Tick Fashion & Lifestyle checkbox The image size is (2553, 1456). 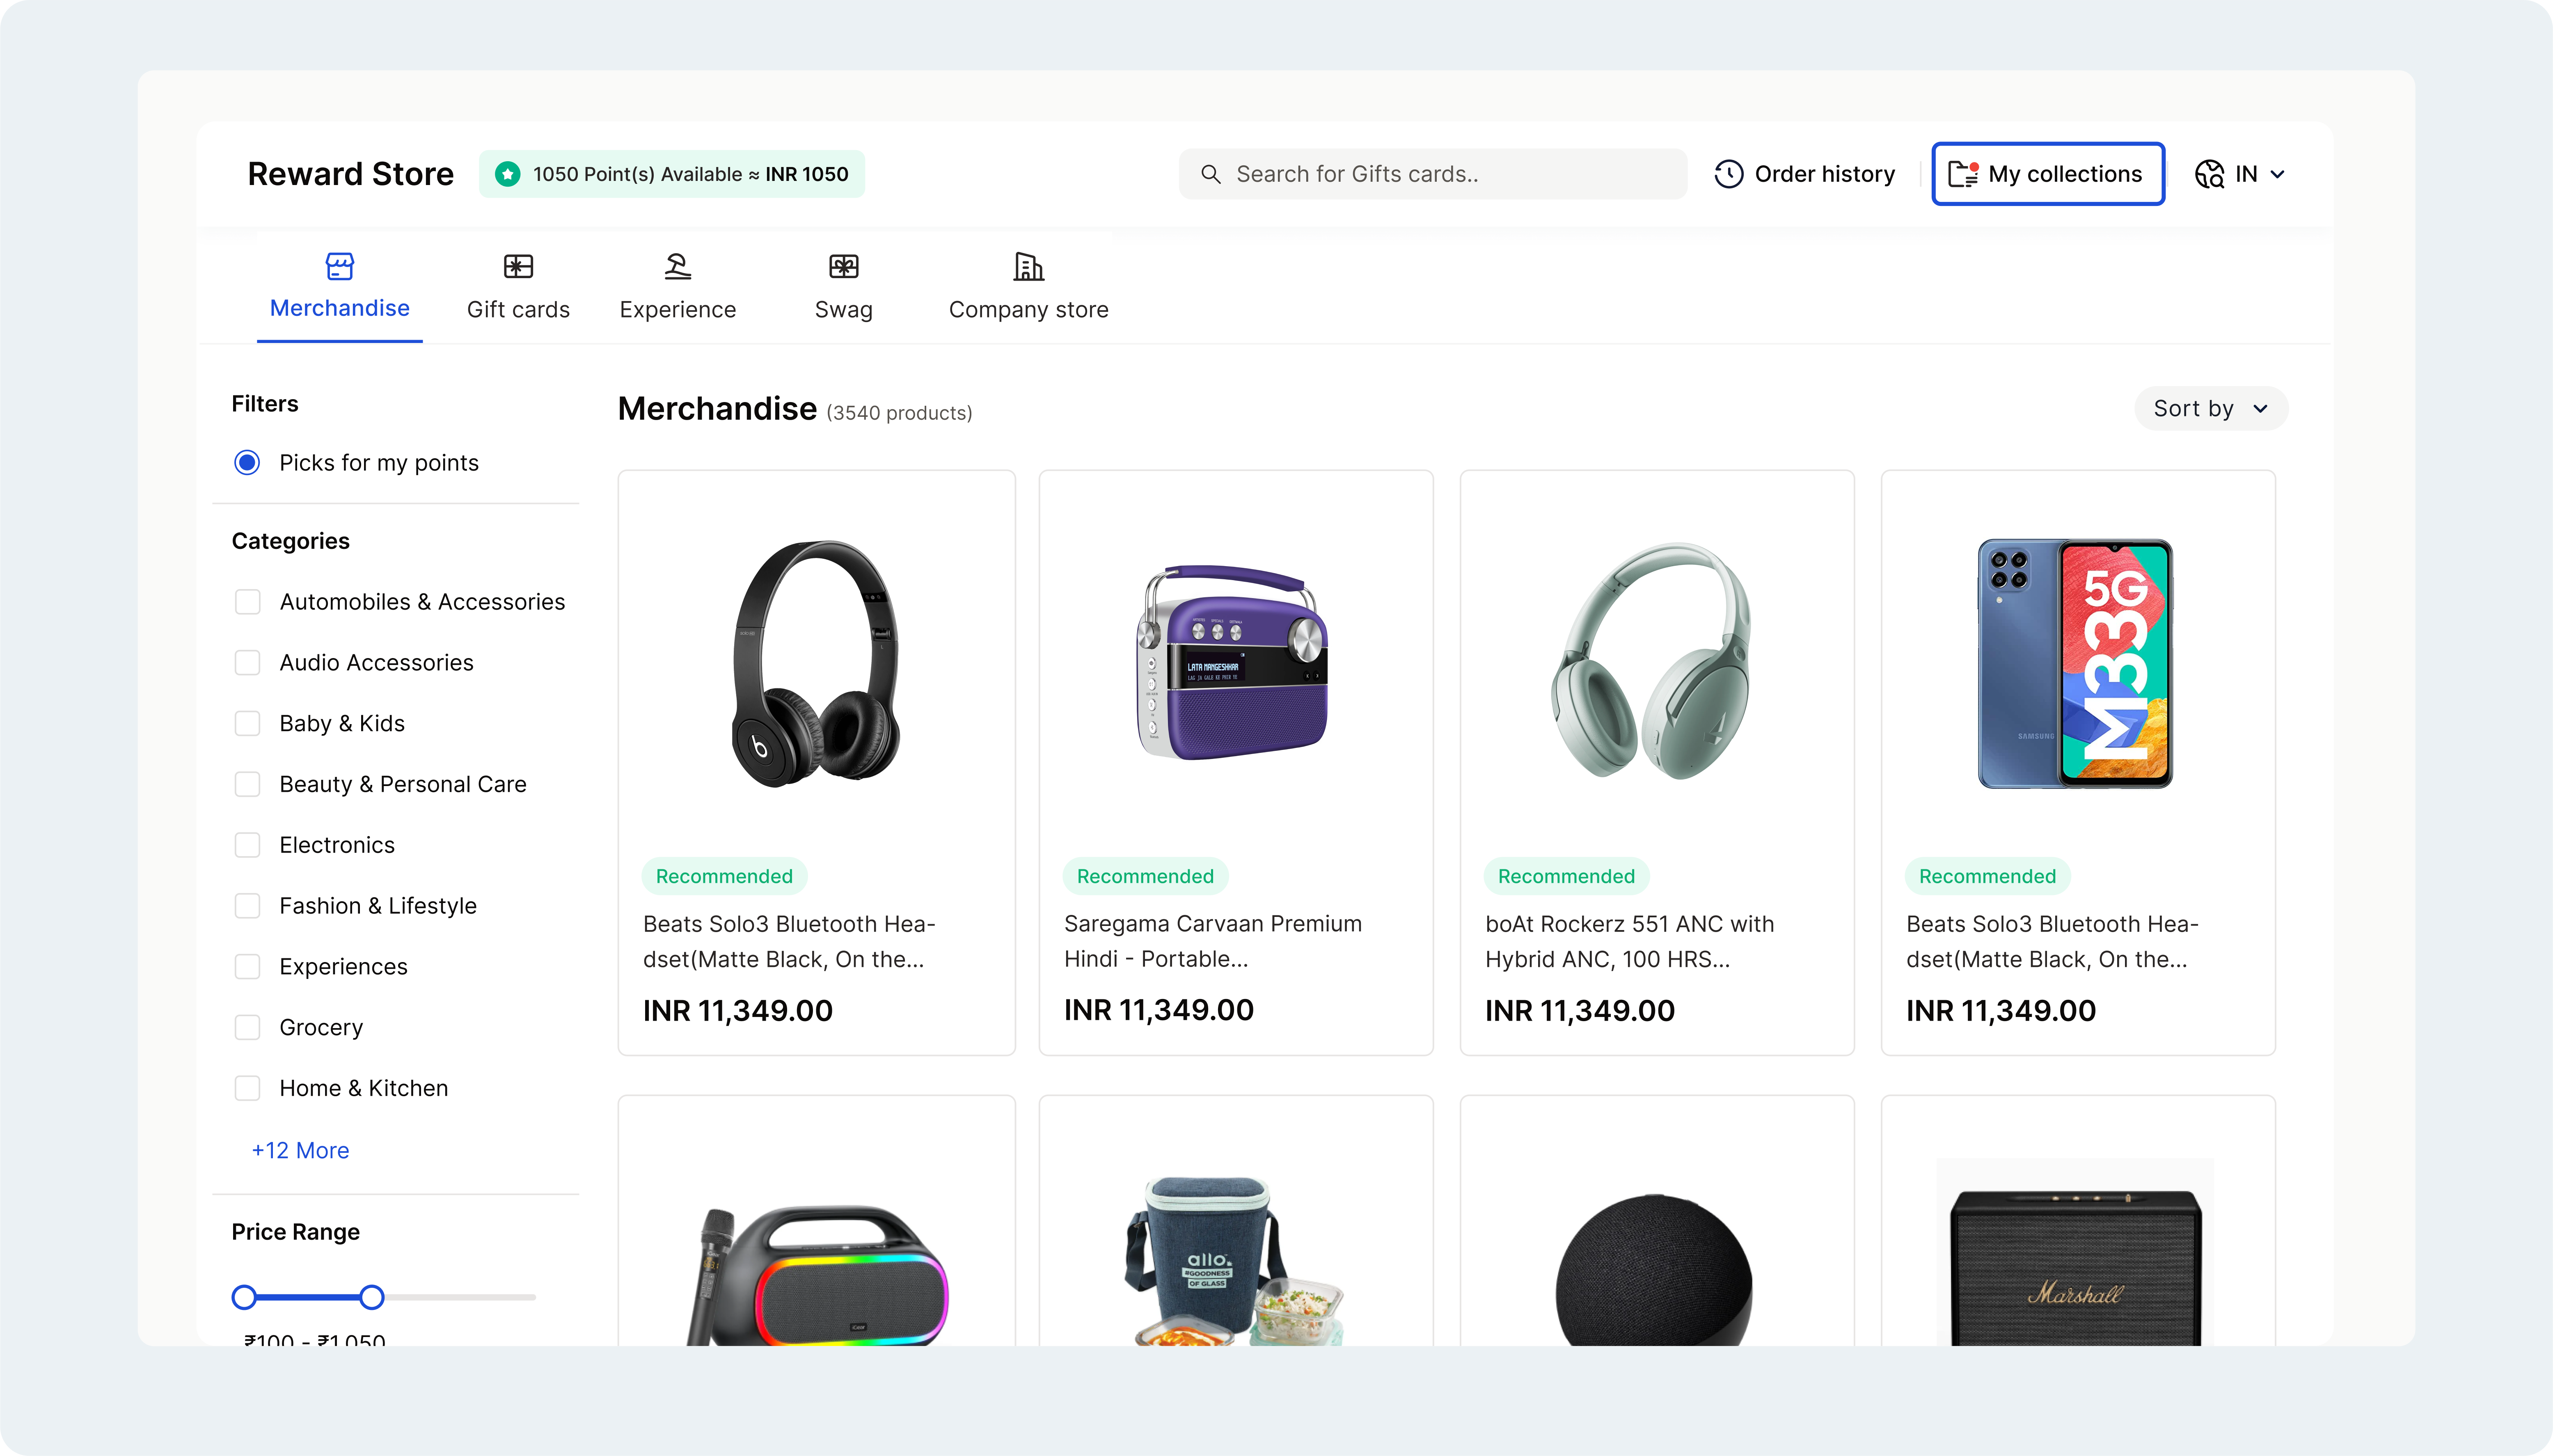[x=247, y=905]
